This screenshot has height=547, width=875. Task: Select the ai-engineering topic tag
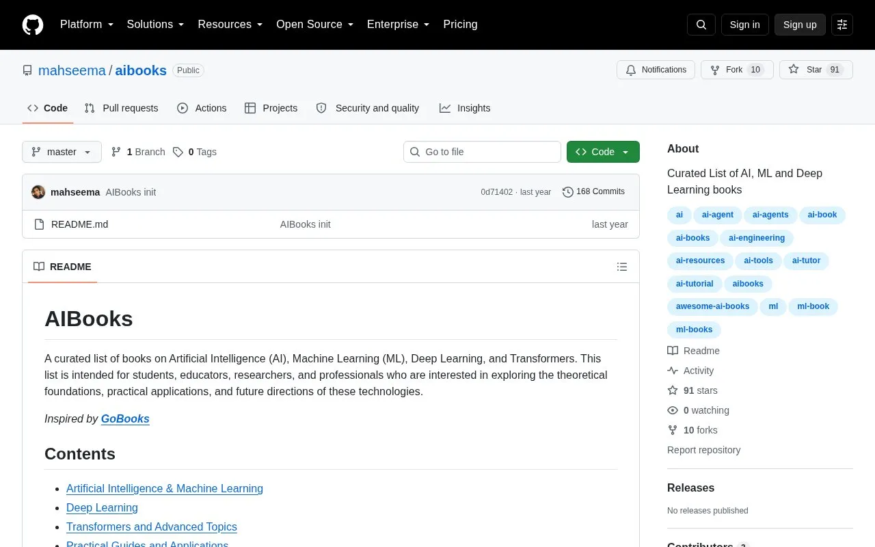click(757, 238)
